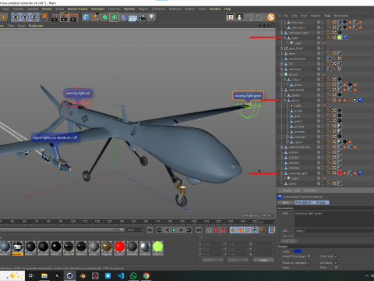Select the Copper material sphere

click(x=107, y=247)
